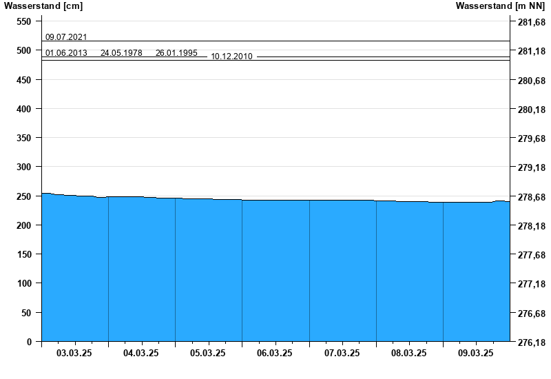Click the 09.03.25 date label
The height and width of the screenshot is (379, 551).
pyautogui.click(x=476, y=354)
